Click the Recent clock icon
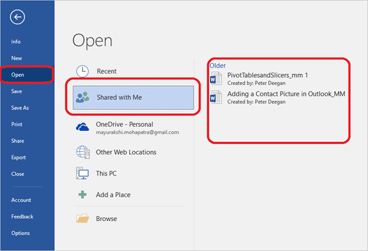The image size is (368, 251). (x=83, y=71)
